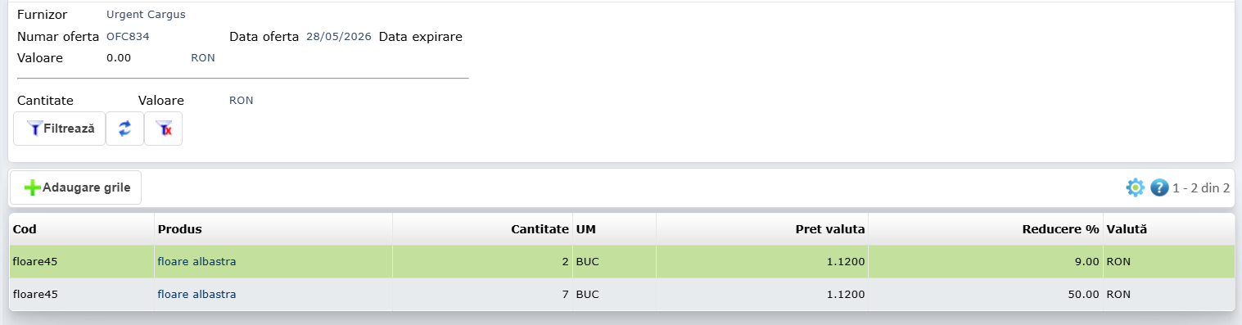1242x325 pixels.
Task: Select the row with 50.00 reduction
Action: click(621, 294)
